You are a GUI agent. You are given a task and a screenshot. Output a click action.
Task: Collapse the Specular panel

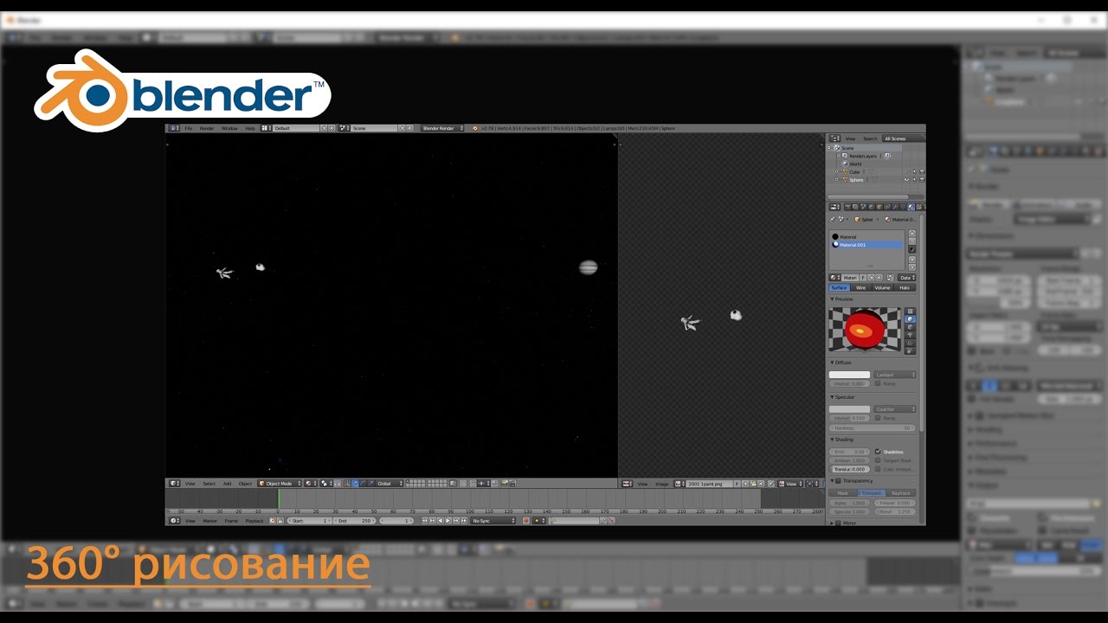pos(832,397)
